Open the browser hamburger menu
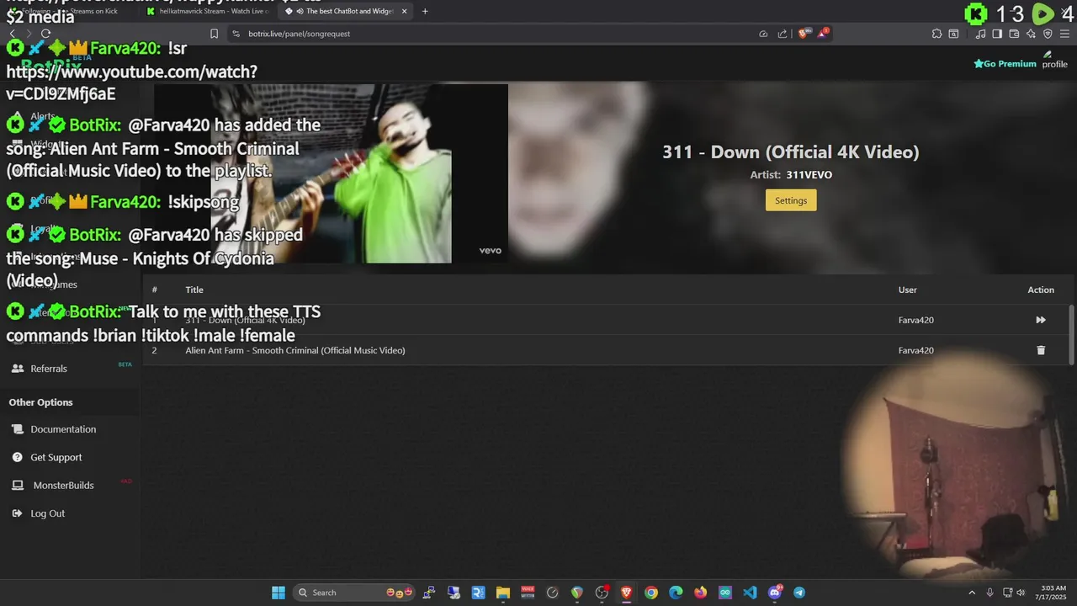This screenshot has width=1077, height=606. pyautogui.click(x=1066, y=34)
